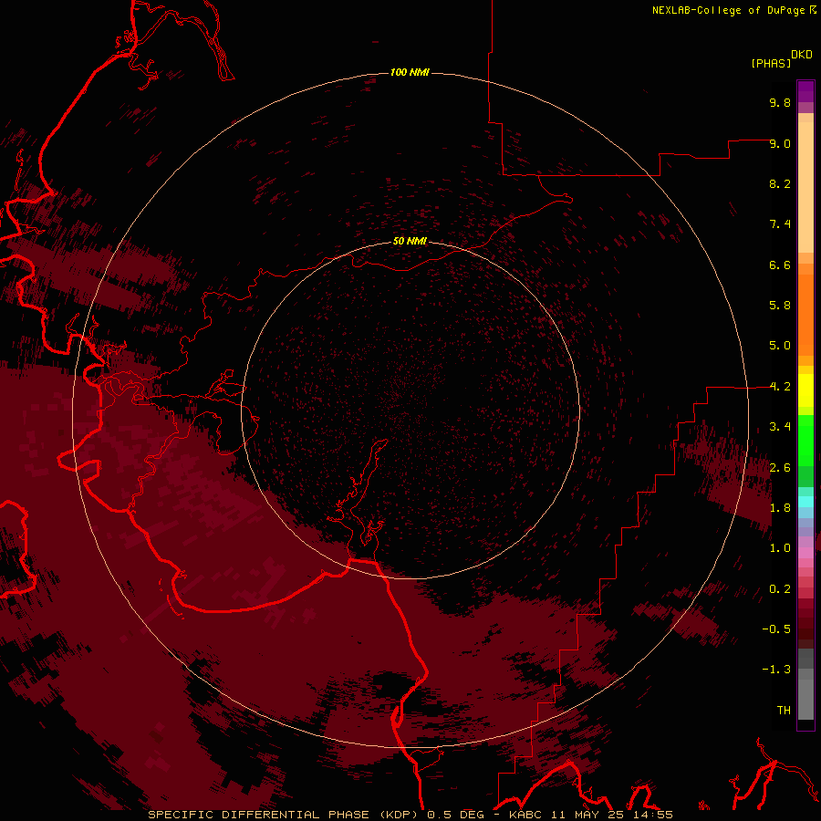
Task: Click the 50 NMI range ring label
Action: click(x=410, y=241)
